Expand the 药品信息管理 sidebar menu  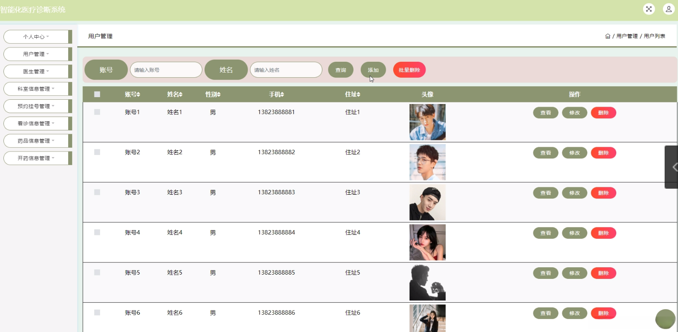[38, 141]
